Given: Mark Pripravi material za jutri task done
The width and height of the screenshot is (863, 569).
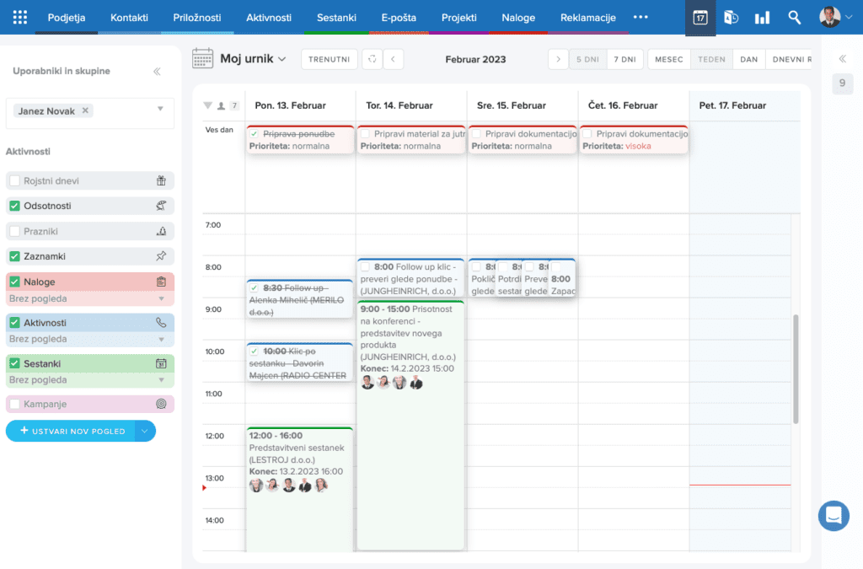Looking at the screenshot, I should (366, 134).
